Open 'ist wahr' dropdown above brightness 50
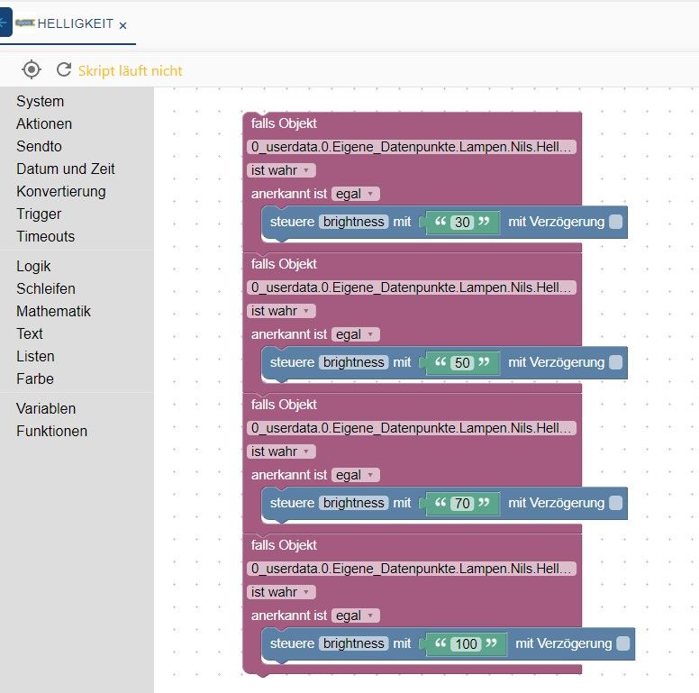Image resolution: width=699 pixels, height=693 pixels. click(281, 311)
